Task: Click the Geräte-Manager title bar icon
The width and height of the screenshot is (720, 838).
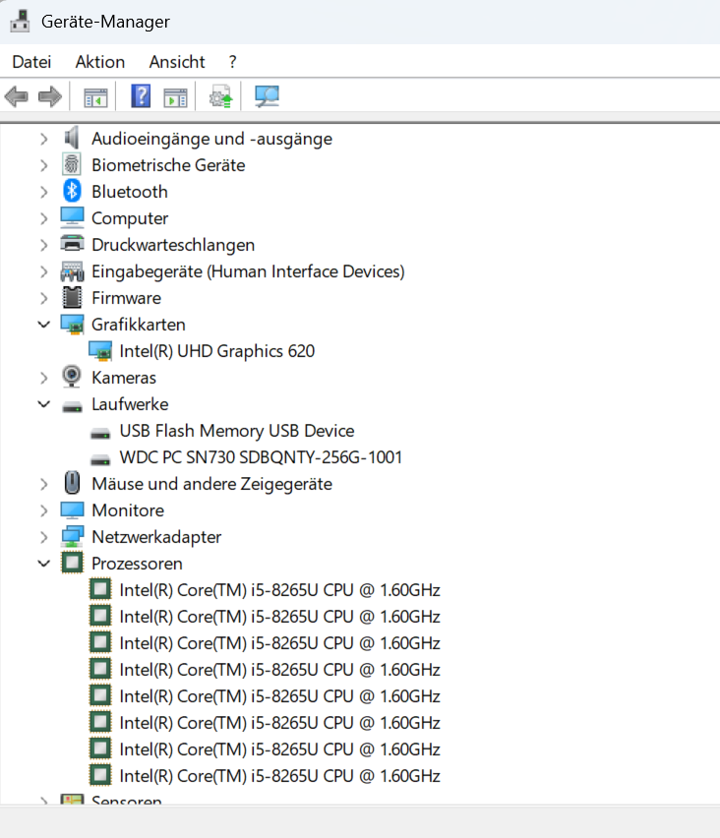Action: pyautogui.click(x=21, y=22)
